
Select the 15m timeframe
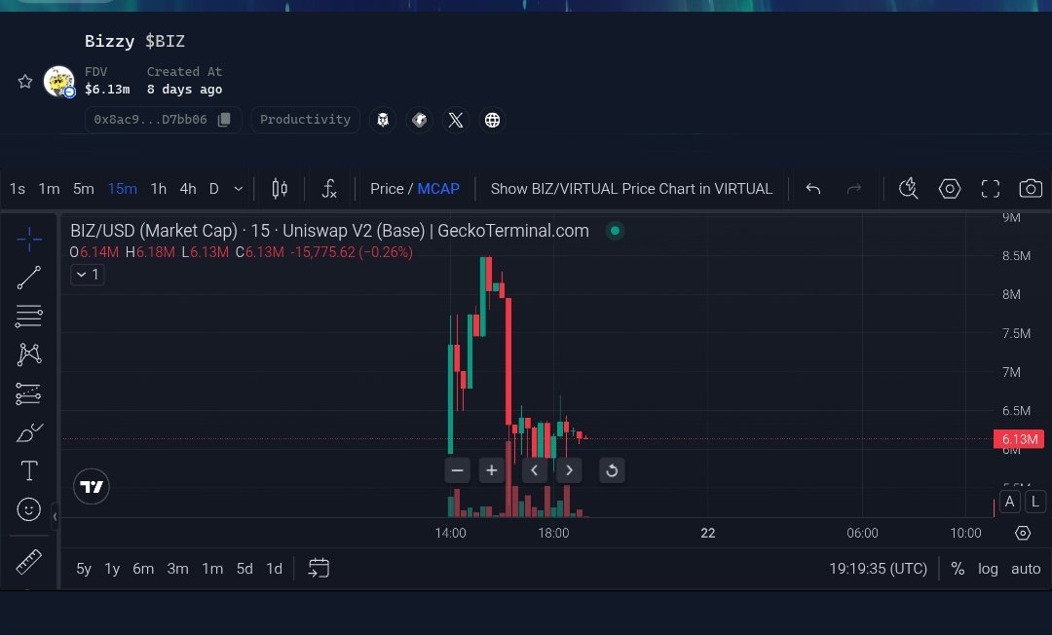pyautogui.click(x=122, y=188)
